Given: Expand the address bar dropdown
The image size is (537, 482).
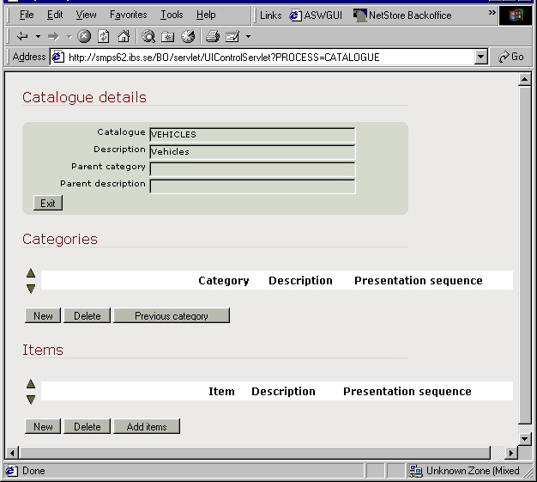Looking at the screenshot, I should click(x=481, y=58).
